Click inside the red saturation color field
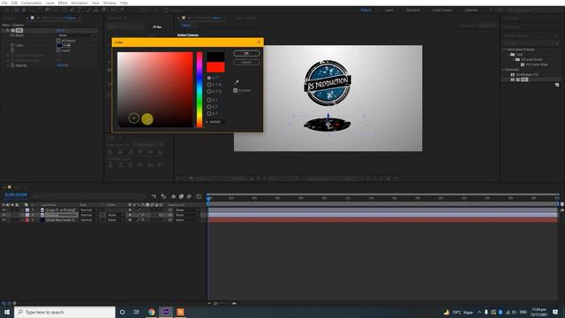Viewport: 565px width, 318px height. [155, 89]
